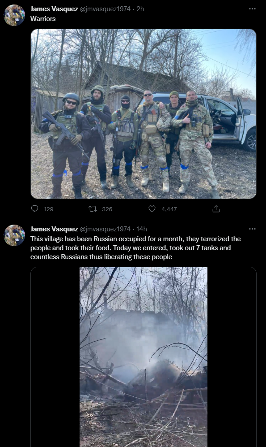This screenshot has width=266, height=447.
Task: Open the 'Warriors' tweet text
Action: tap(43, 19)
